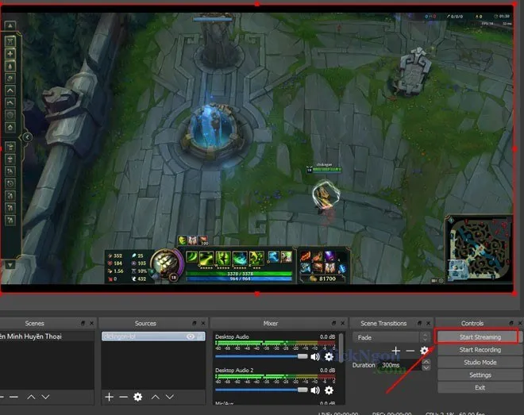Remove the selected scene with the Scenes minus icon
This screenshot has height=415, width=524.
[13, 397]
